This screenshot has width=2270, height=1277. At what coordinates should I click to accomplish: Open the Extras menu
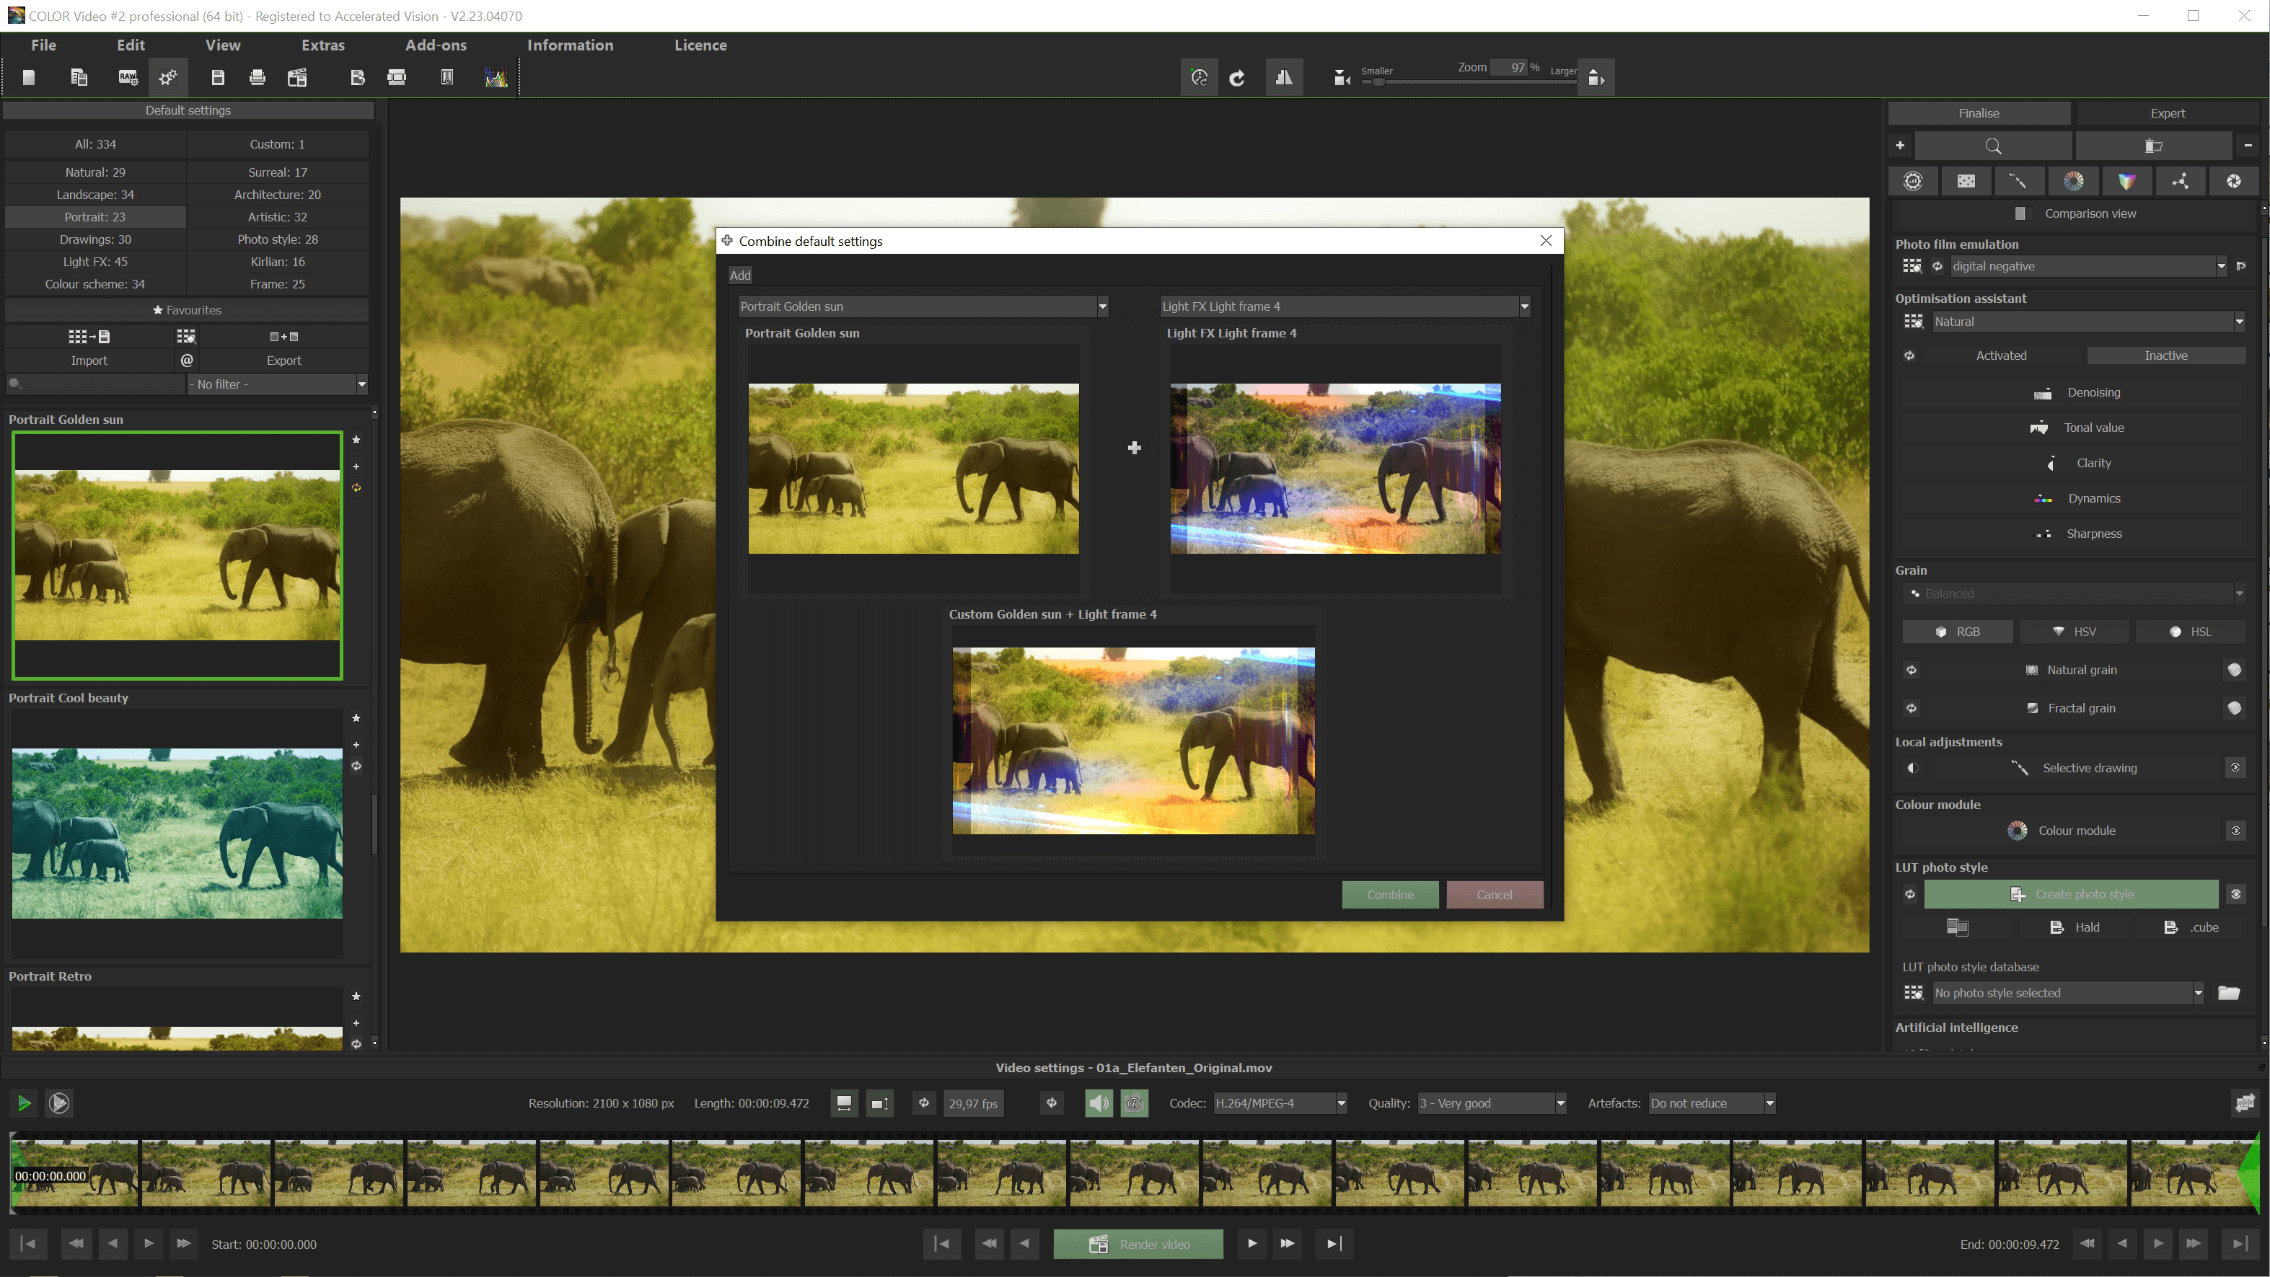322,45
